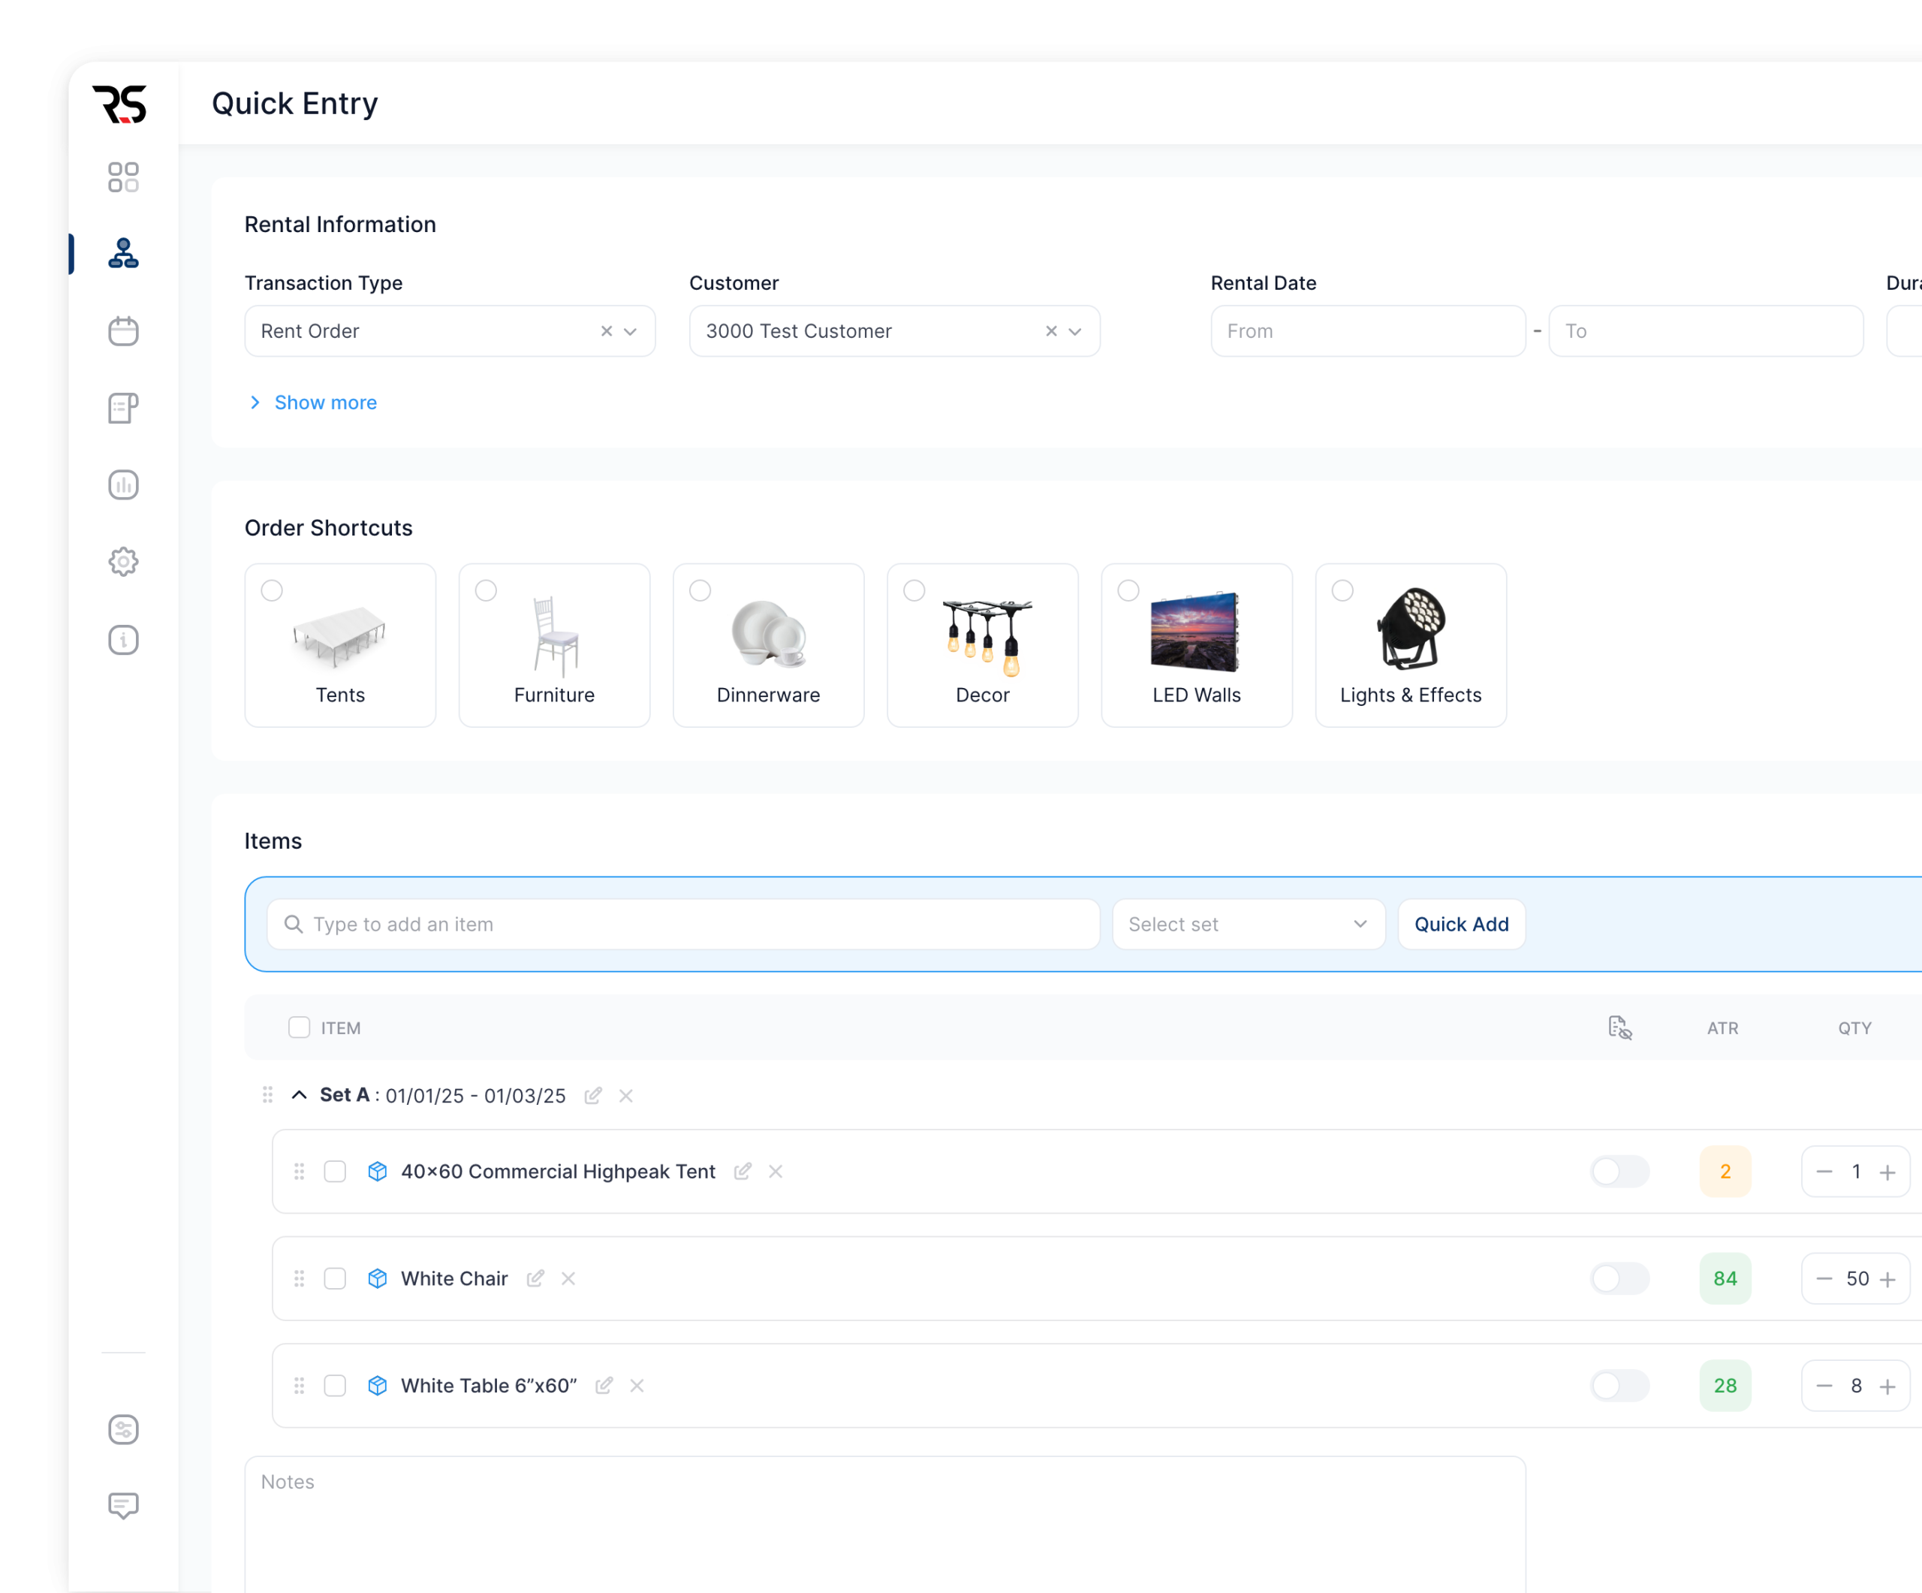Click the White Chair drag handle

tap(298, 1278)
